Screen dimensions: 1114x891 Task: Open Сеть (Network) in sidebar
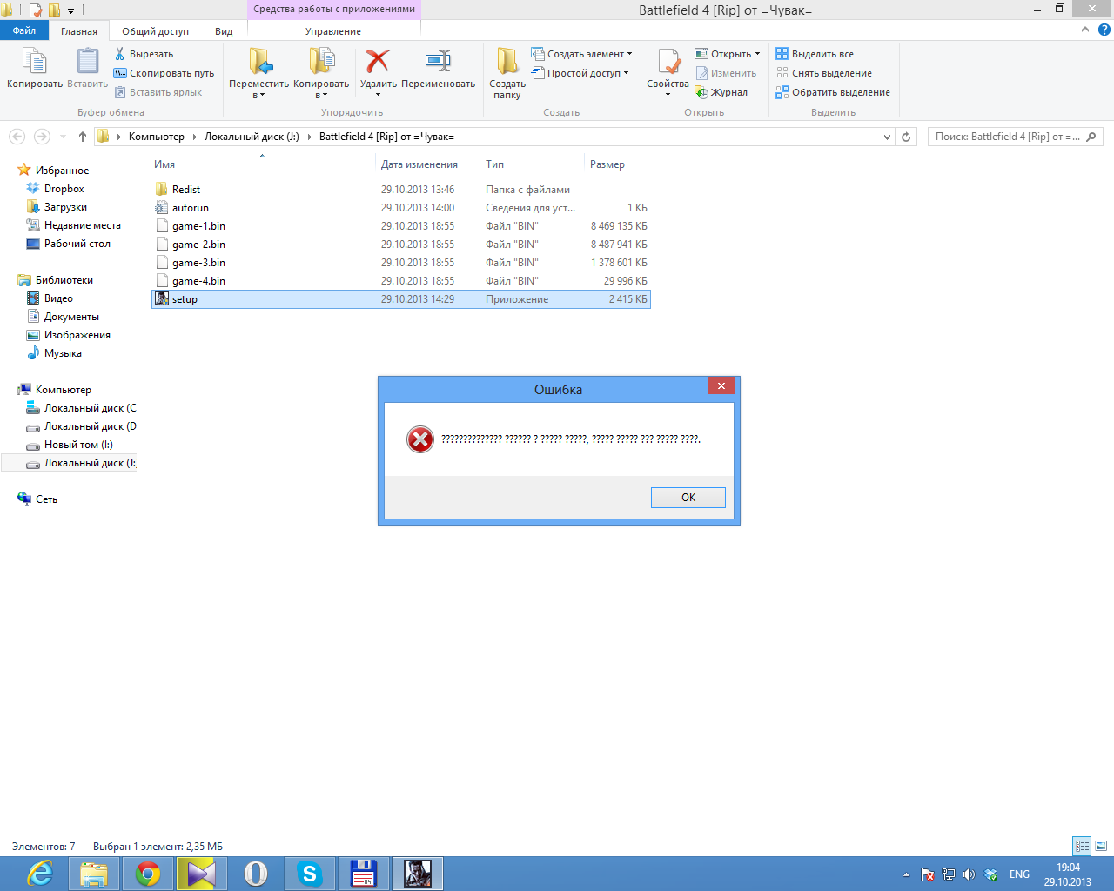click(46, 499)
